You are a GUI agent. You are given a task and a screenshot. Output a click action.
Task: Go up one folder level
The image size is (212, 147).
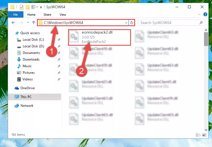coord(34,22)
